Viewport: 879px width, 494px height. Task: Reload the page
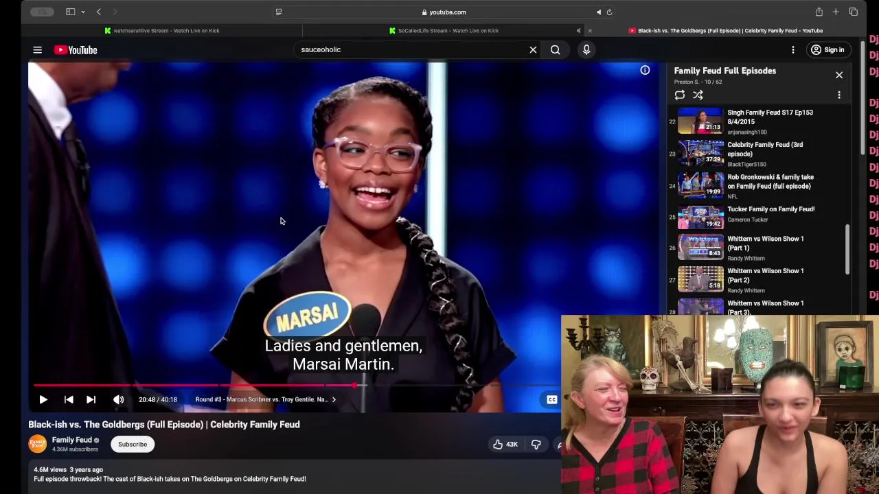(609, 12)
